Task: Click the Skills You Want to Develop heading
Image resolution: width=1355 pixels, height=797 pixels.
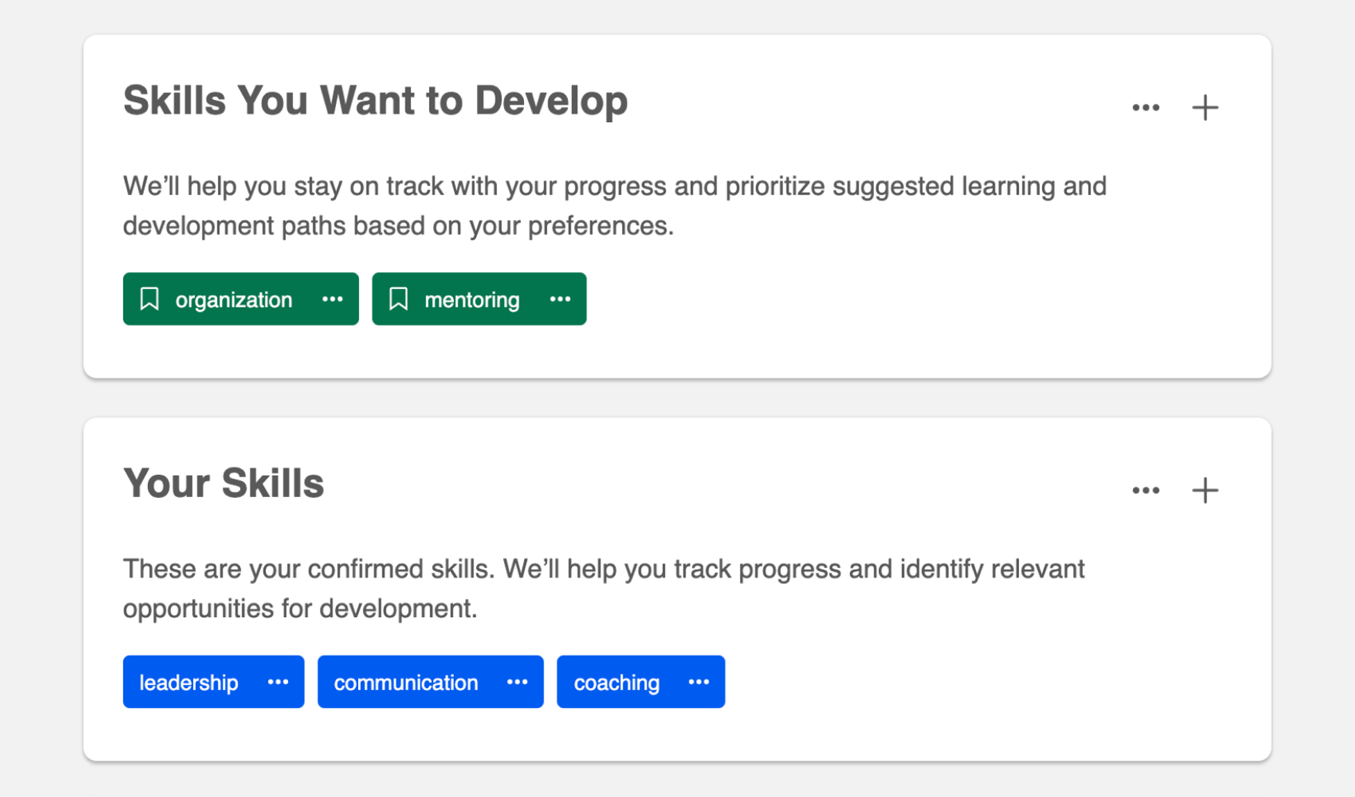Action: (x=375, y=101)
